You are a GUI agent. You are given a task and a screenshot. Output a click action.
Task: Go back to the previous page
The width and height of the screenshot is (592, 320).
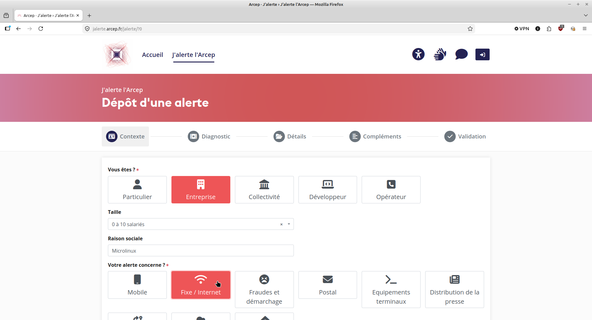18,29
